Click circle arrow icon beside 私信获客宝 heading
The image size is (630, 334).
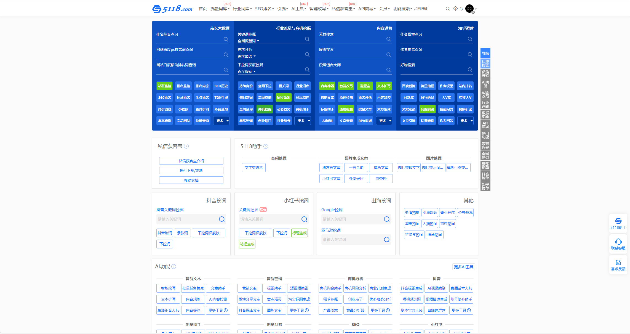[x=186, y=146]
